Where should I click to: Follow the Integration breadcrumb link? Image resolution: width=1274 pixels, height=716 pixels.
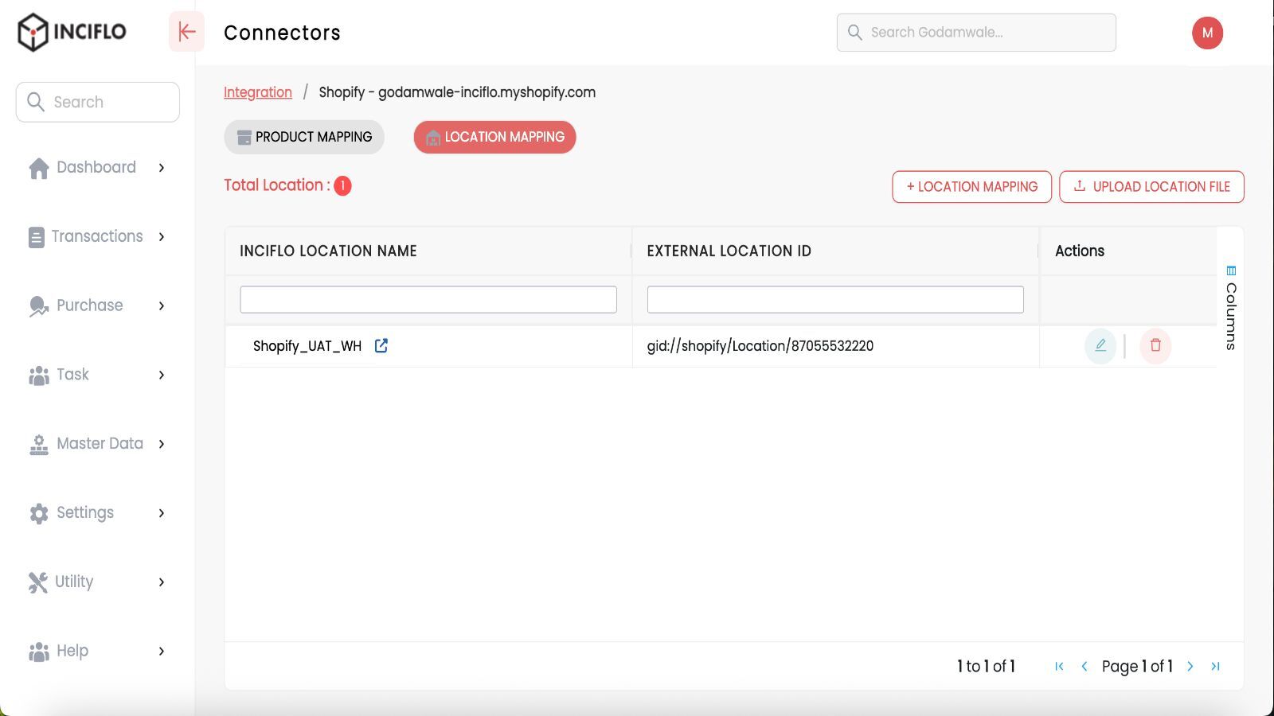[x=258, y=92]
